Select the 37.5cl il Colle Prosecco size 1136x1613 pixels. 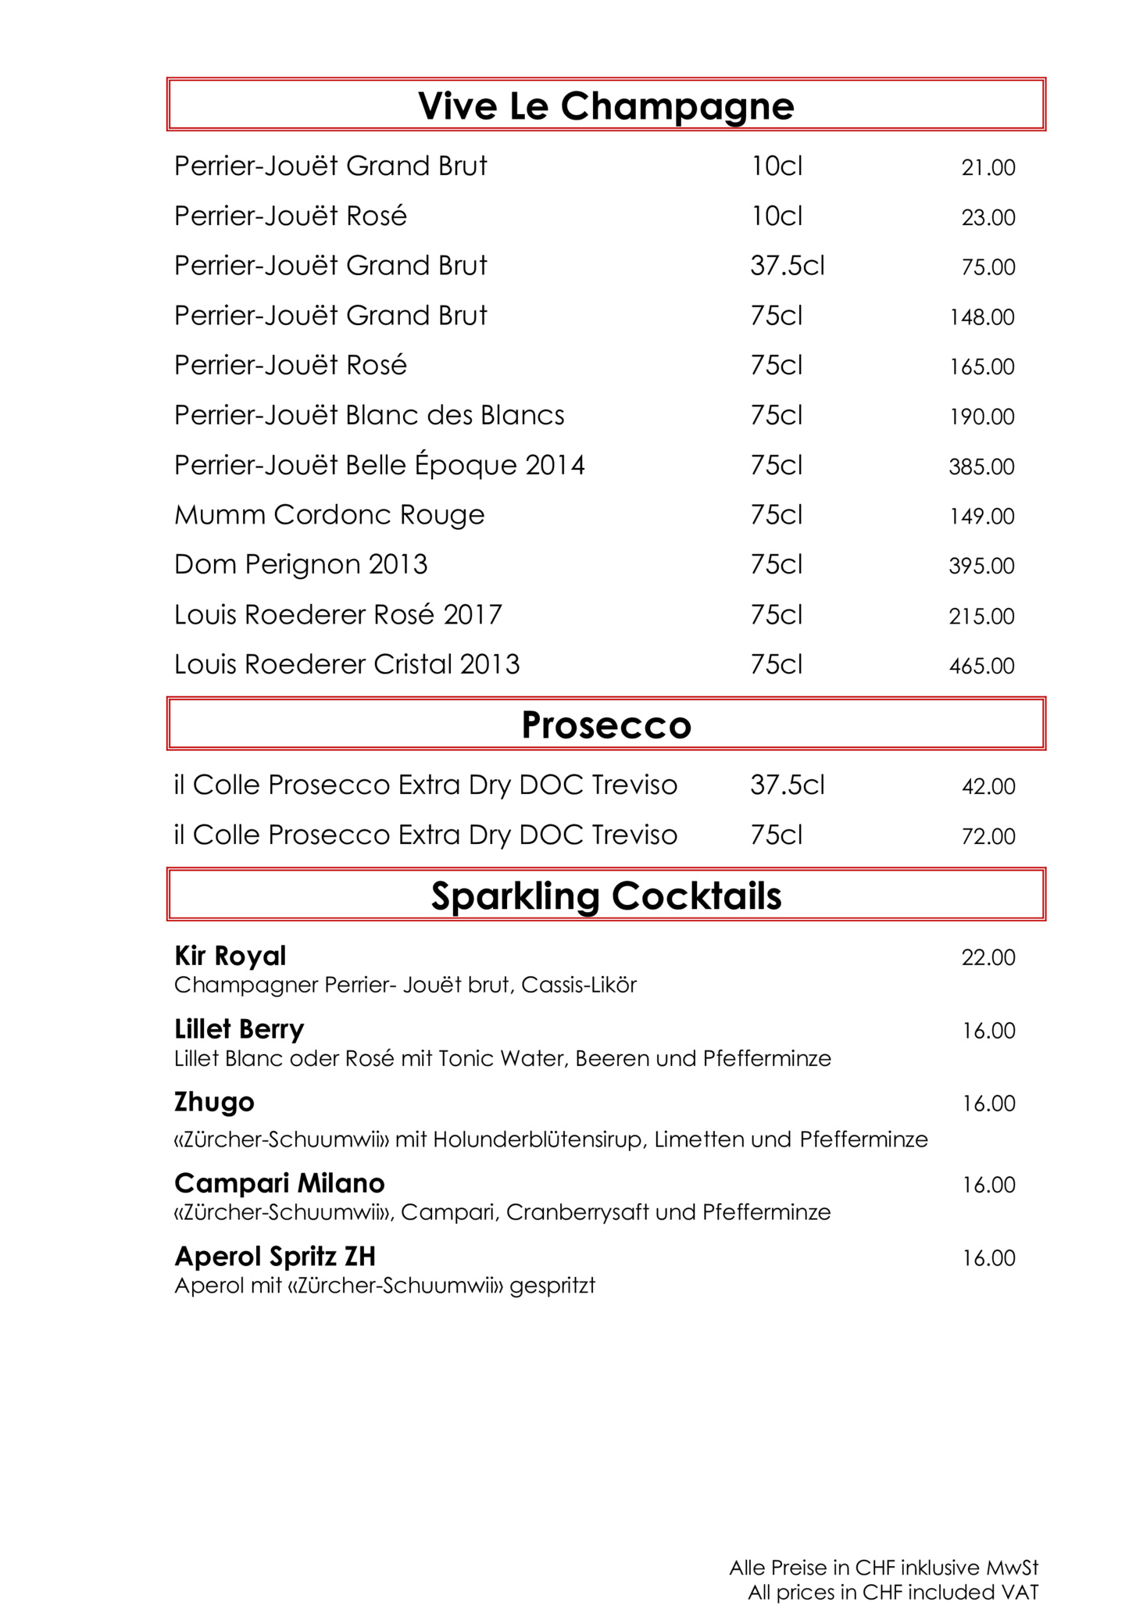coord(788,785)
